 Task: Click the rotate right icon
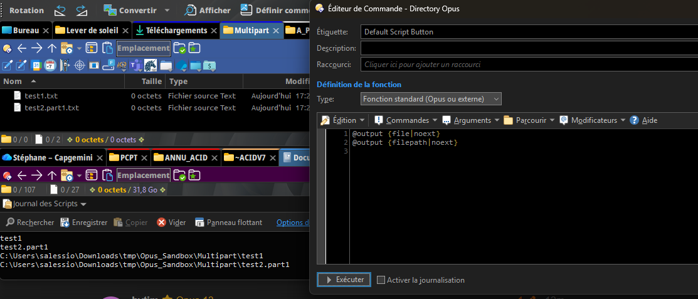point(82,10)
